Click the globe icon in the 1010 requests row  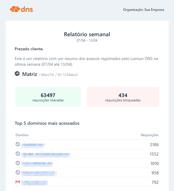pos(18,163)
